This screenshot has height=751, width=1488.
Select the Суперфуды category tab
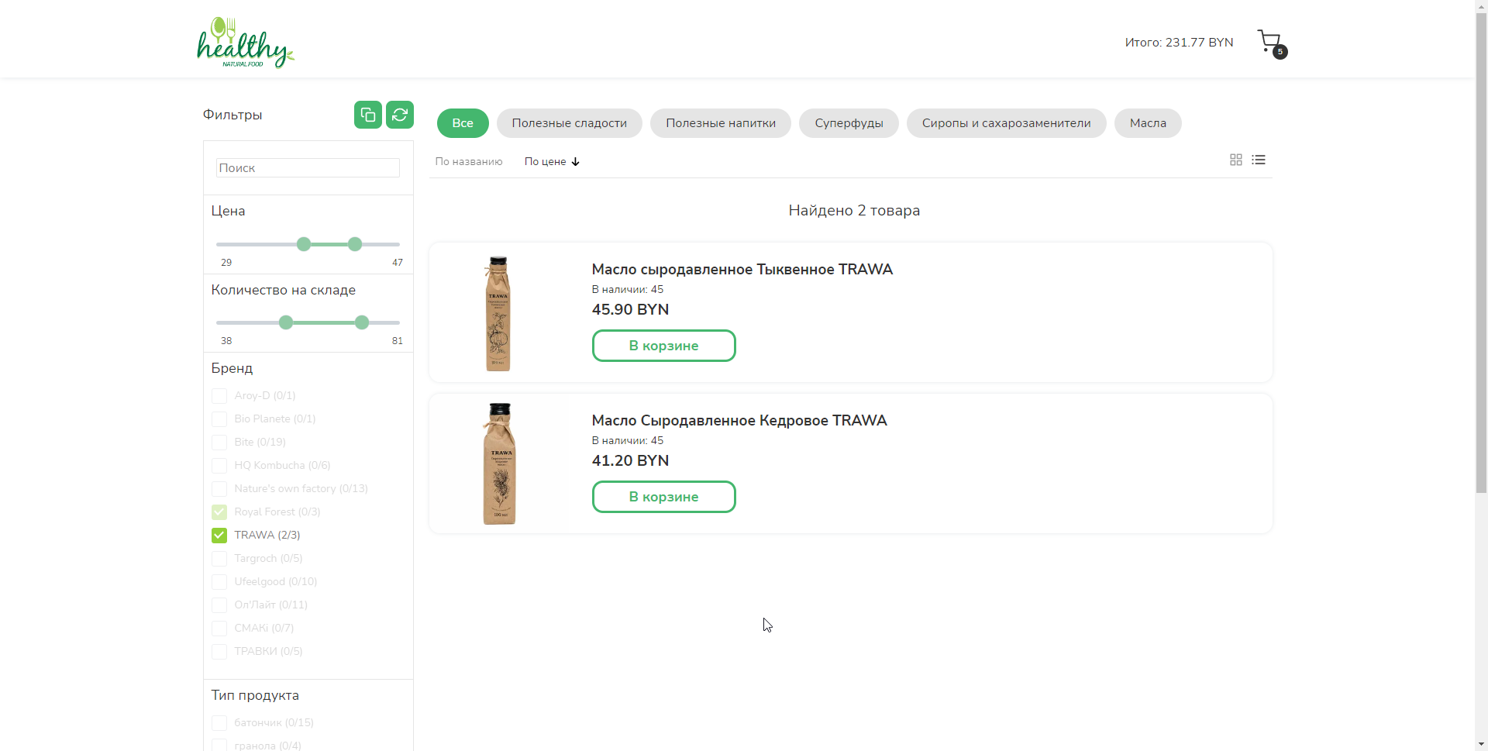[x=849, y=123]
